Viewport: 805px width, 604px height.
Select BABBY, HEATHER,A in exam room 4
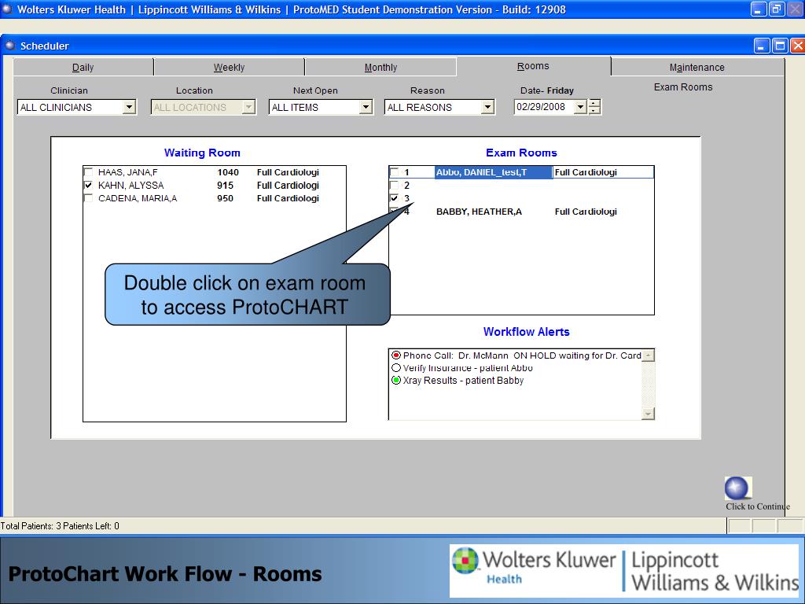pos(479,212)
